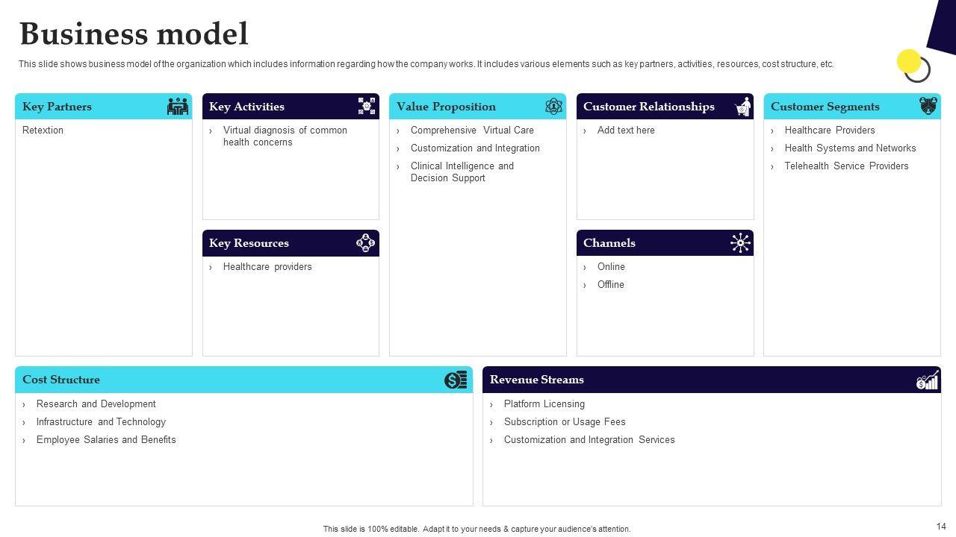Screen dimensions: 956x537
Task: Select the Online channel entry
Action: tap(611, 267)
